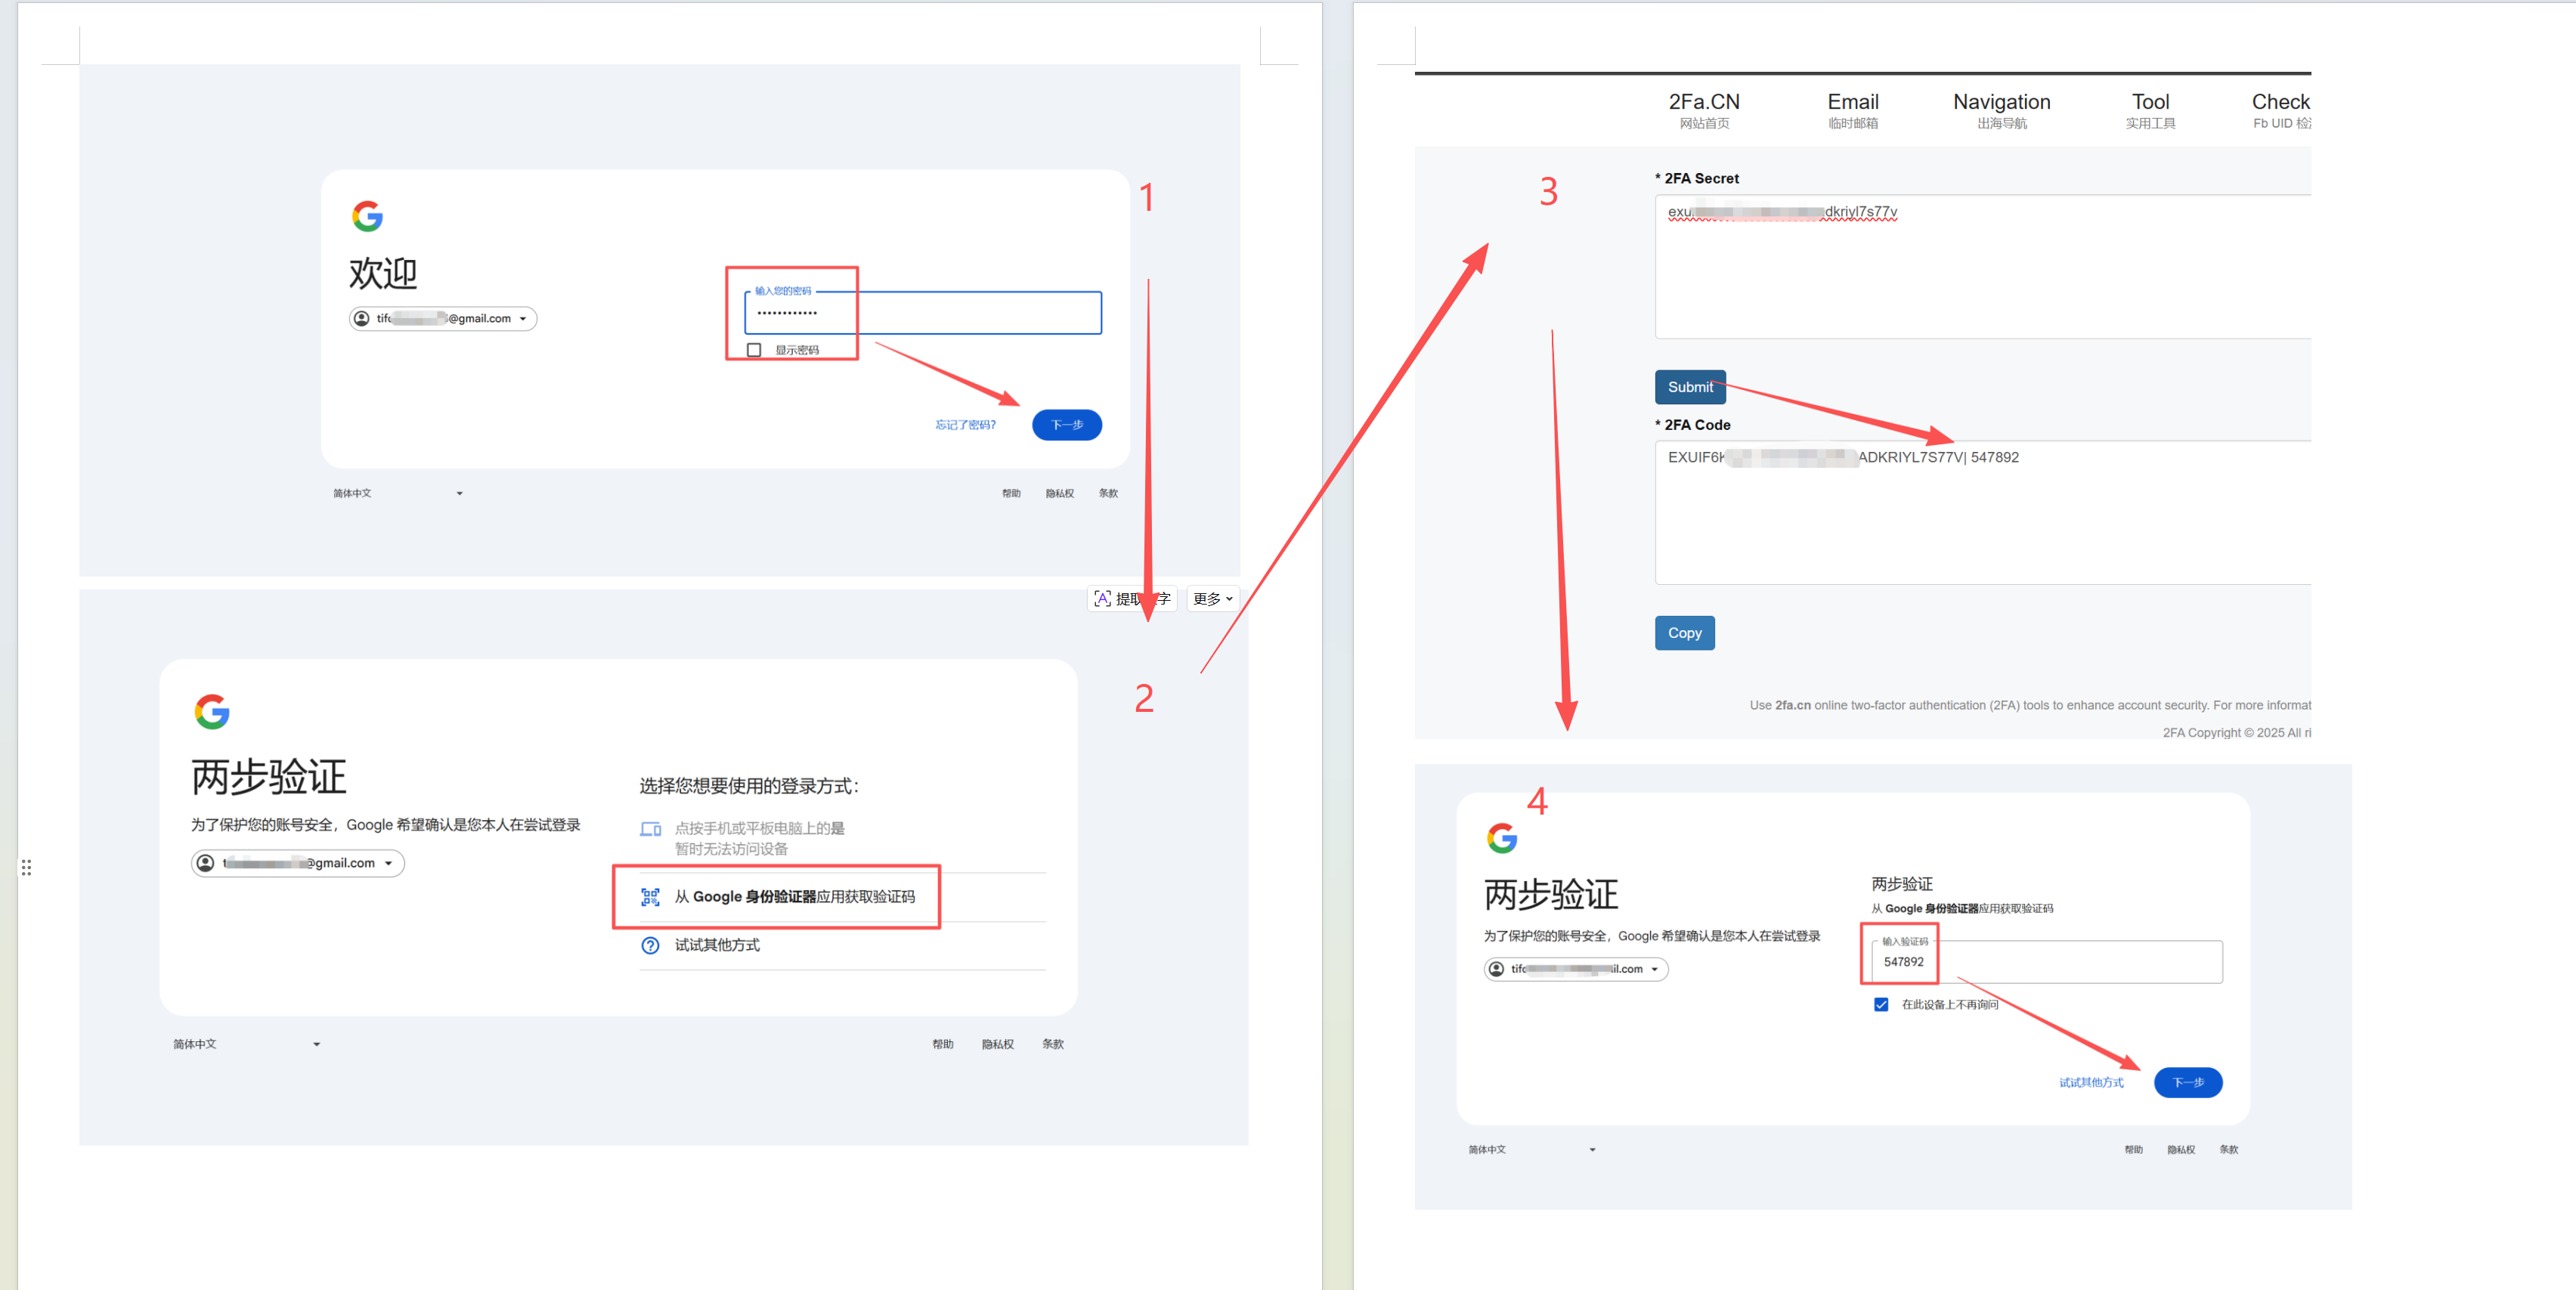Choose 从 Google 身份验证器应用获取验证码 option
This screenshot has height=1290, width=2576.
[843, 897]
